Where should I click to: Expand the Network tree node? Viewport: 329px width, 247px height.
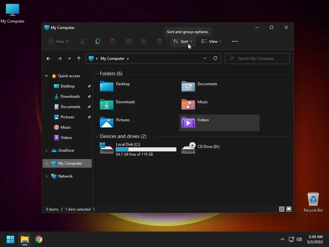point(46,176)
